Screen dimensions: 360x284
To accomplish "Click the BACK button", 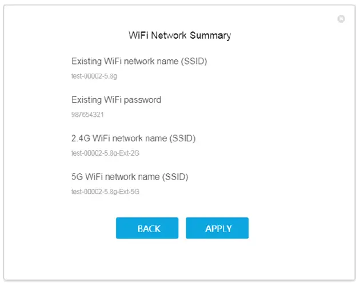I will point(147,228).
